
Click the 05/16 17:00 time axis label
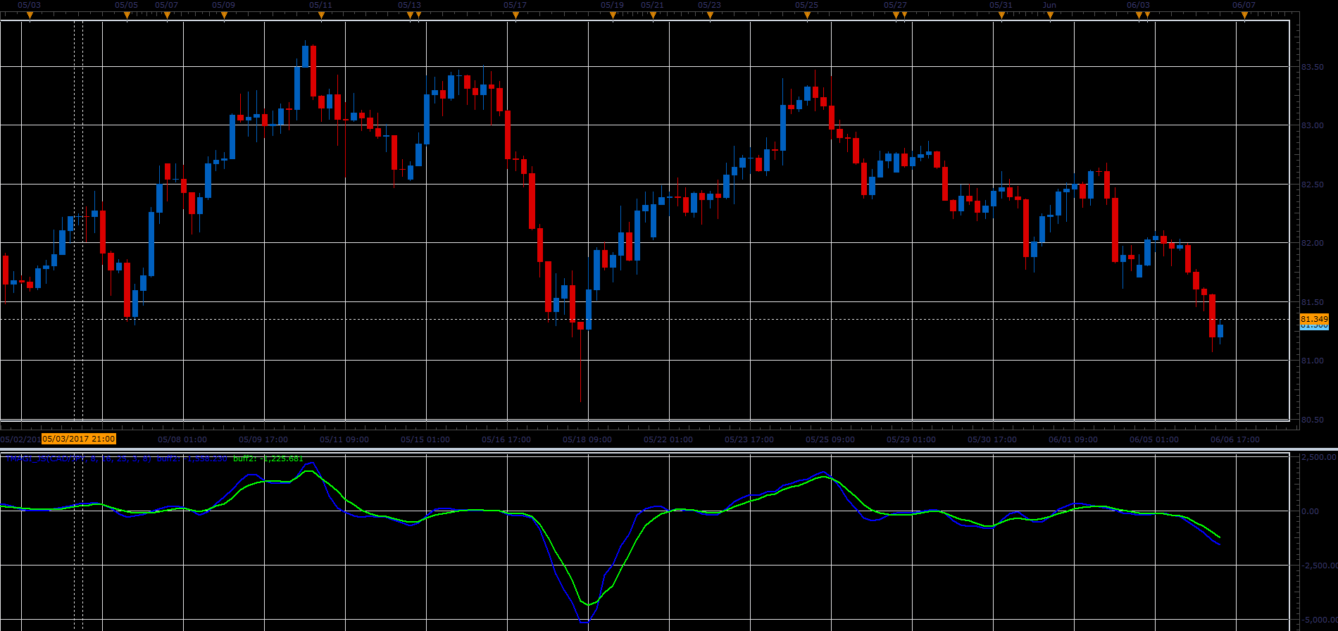click(x=506, y=439)
